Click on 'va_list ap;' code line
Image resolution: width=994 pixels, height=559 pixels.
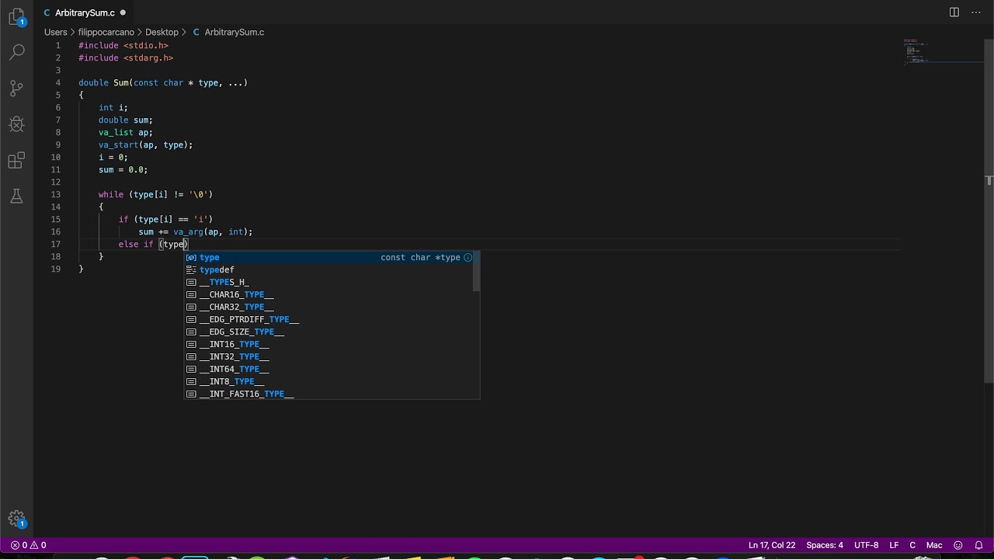click(126, 132)
